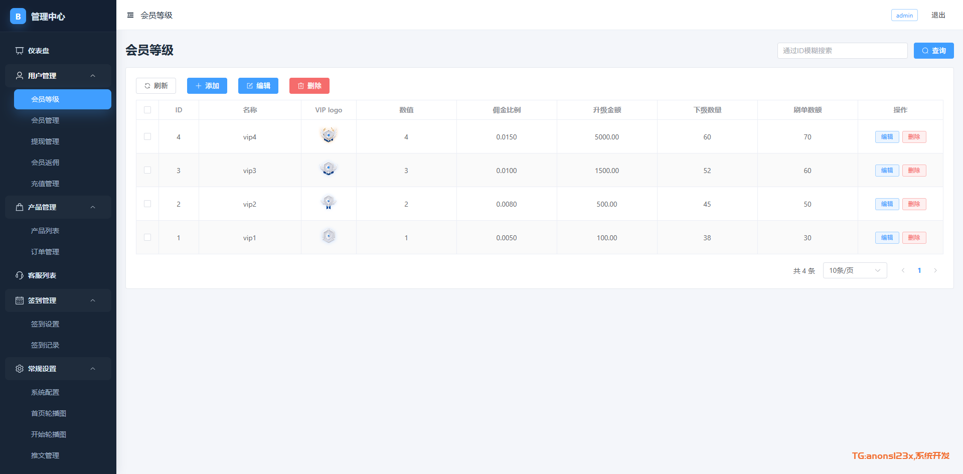Check the vip4 row checkbox
The width and height of the screenshot is (963, 474).
pyautogui.click(x=147, y=136)
